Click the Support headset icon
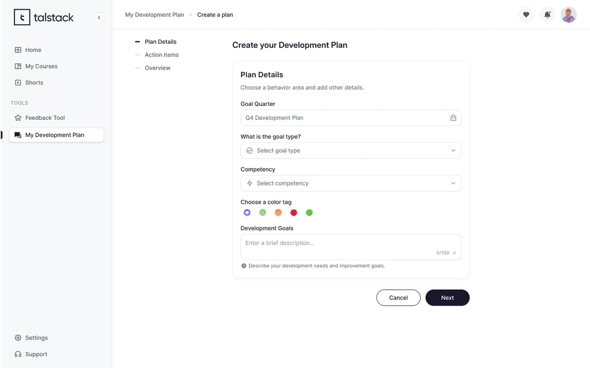This screenshot has width=590, height=368. pos(18,354)
